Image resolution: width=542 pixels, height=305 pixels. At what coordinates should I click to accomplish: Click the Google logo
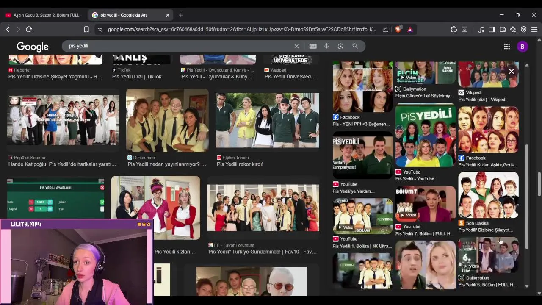(x=33, y=47)
